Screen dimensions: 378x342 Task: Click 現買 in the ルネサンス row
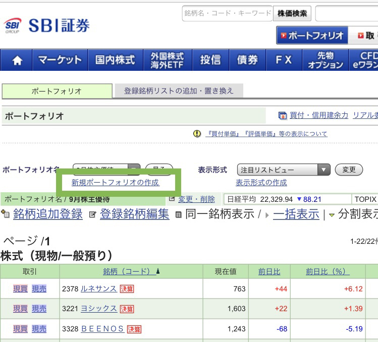click(21, 288)
